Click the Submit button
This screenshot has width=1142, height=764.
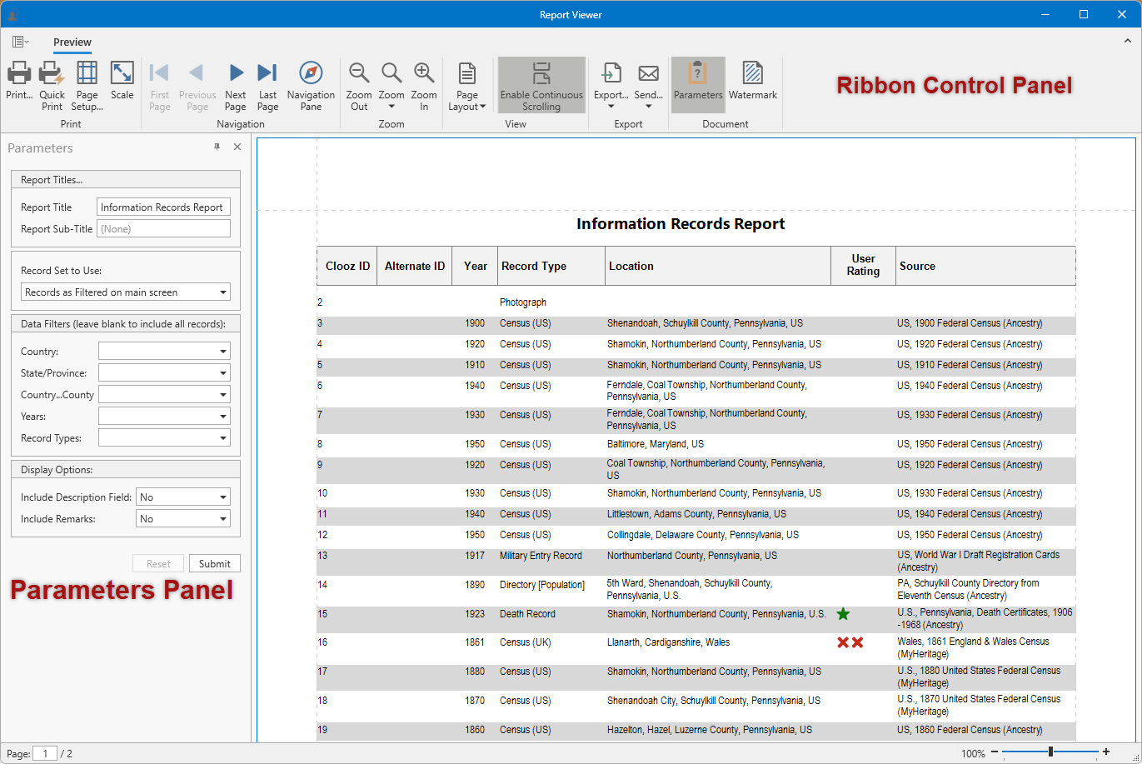pyautogui.click(x=214, y=563)
